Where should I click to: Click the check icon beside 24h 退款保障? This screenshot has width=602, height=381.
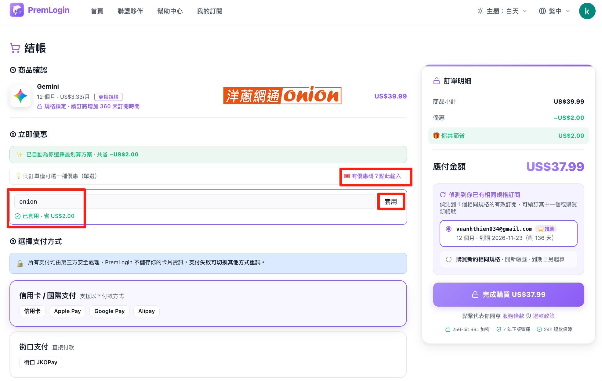(539, 329)
